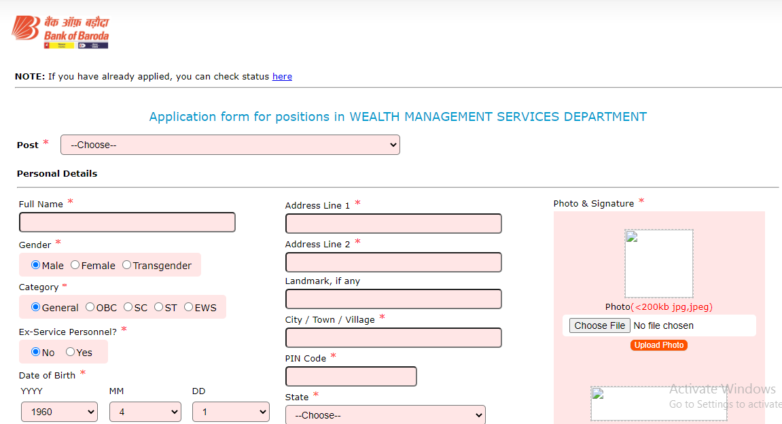Click the PIN Code text box

click(x=351, y=376)
